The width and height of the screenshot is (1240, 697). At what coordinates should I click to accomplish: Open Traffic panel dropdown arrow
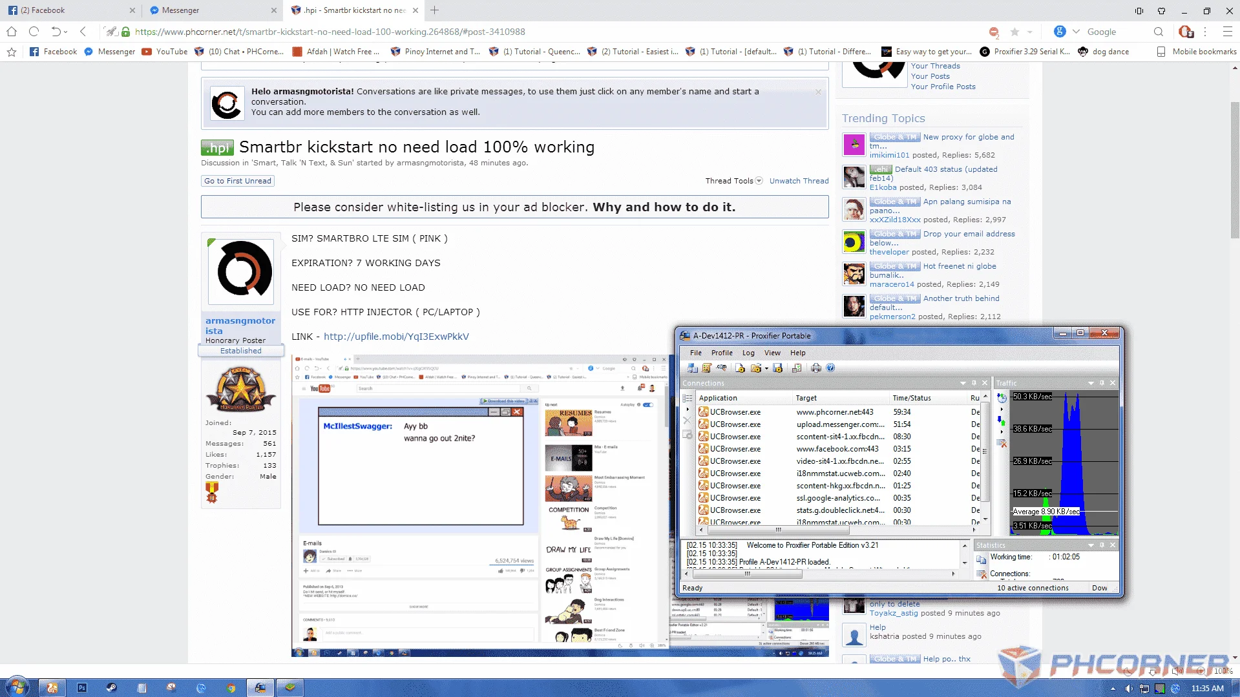point(1091,383)
